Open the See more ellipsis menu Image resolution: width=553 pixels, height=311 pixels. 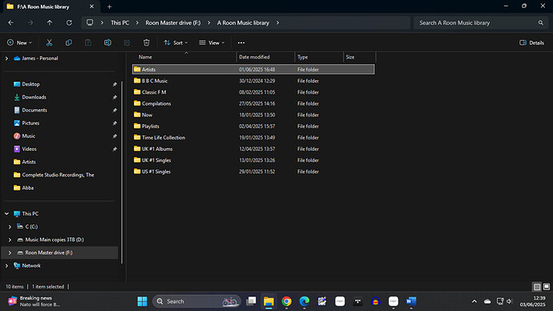click(x=241, y=42)
